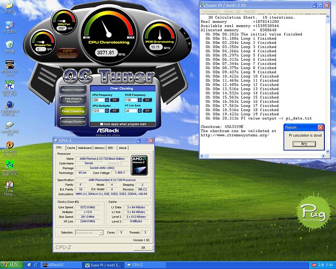Screen dimensions: 336x269
Task: Open the cpuz desktop shortcut
Action: [10, 129]
